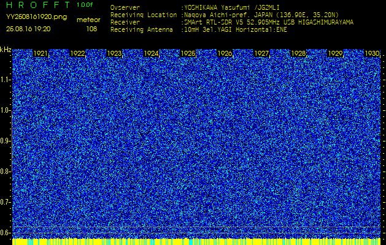The width and height of the screenshot is (386, 245).
Task: Click the meteor count 108
Action: (91, 29)
